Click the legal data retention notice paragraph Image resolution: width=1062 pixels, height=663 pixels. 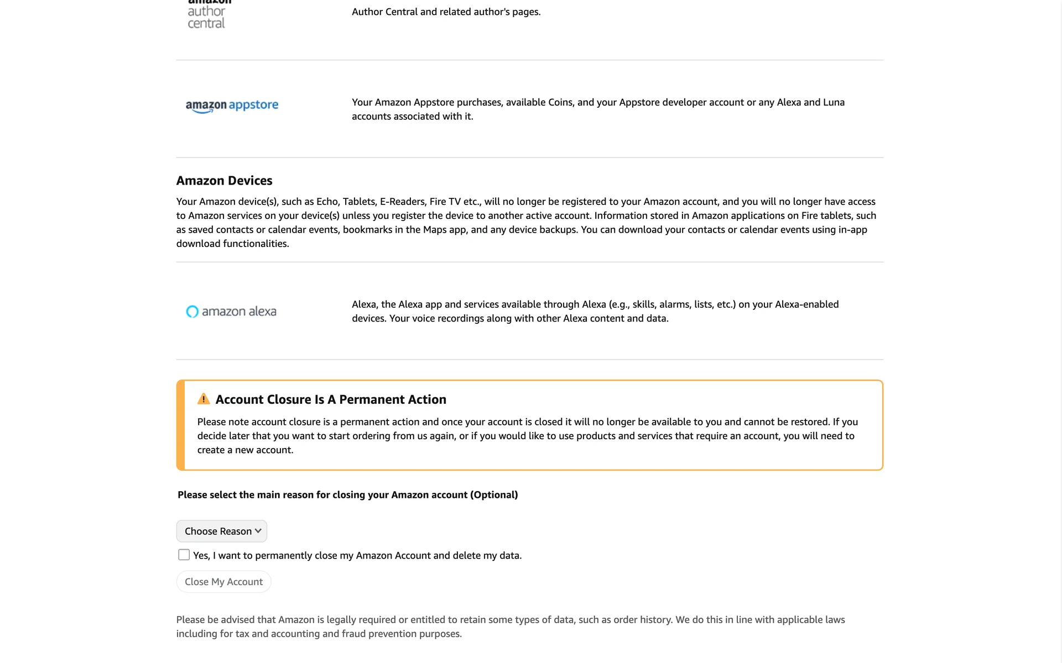point(510,627)
